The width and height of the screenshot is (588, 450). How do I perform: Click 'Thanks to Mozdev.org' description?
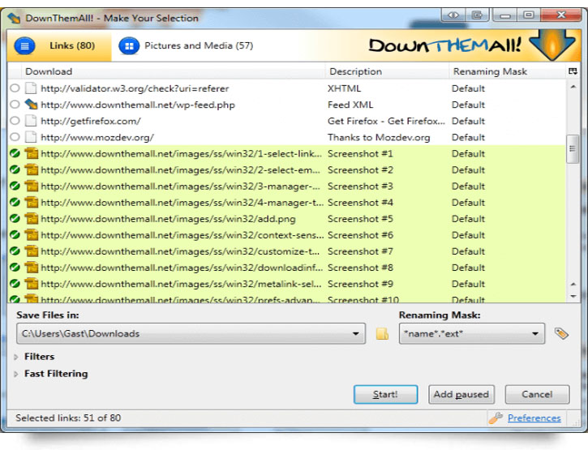379,137
